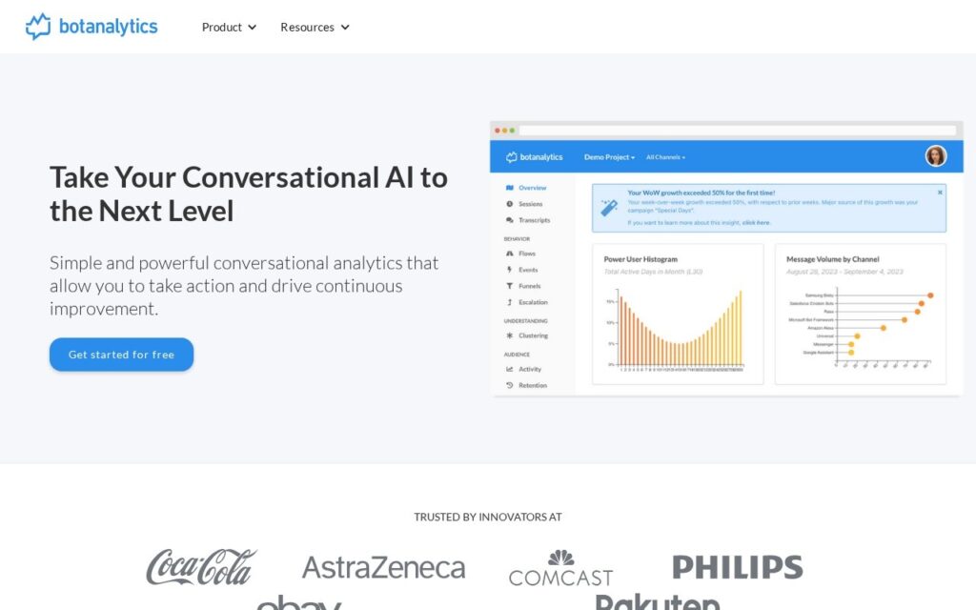Image resolution: width=976 pixels, height=610 pixels.
Task: Click the AstraZeneca logo
Action: tap(384, 568)
